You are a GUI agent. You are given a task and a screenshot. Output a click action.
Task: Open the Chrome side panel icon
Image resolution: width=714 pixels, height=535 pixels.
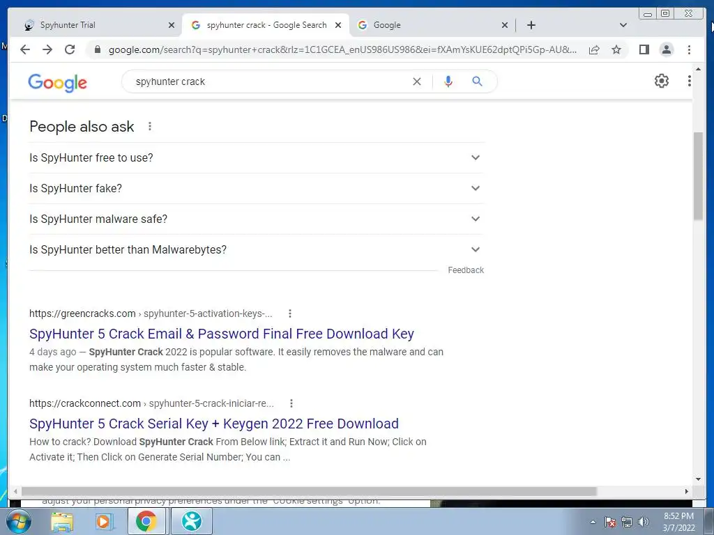(644, 49)
